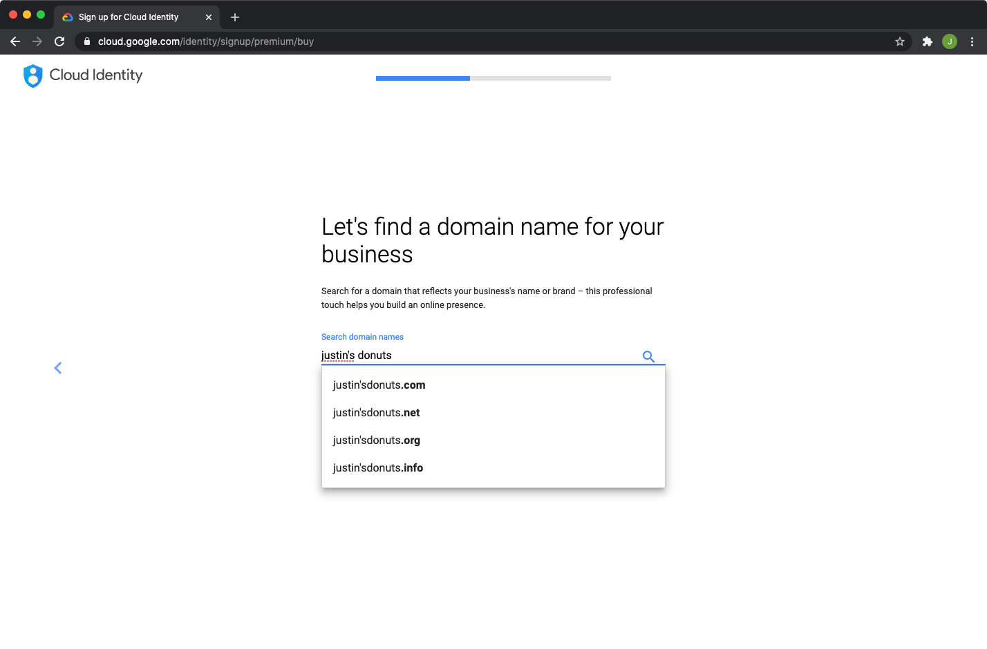Maximize the window with the green button

click(x=41, y=14)
